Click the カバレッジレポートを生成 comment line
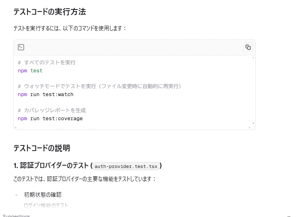This screenshot has width=302, height=217. (x=52, y=110)
